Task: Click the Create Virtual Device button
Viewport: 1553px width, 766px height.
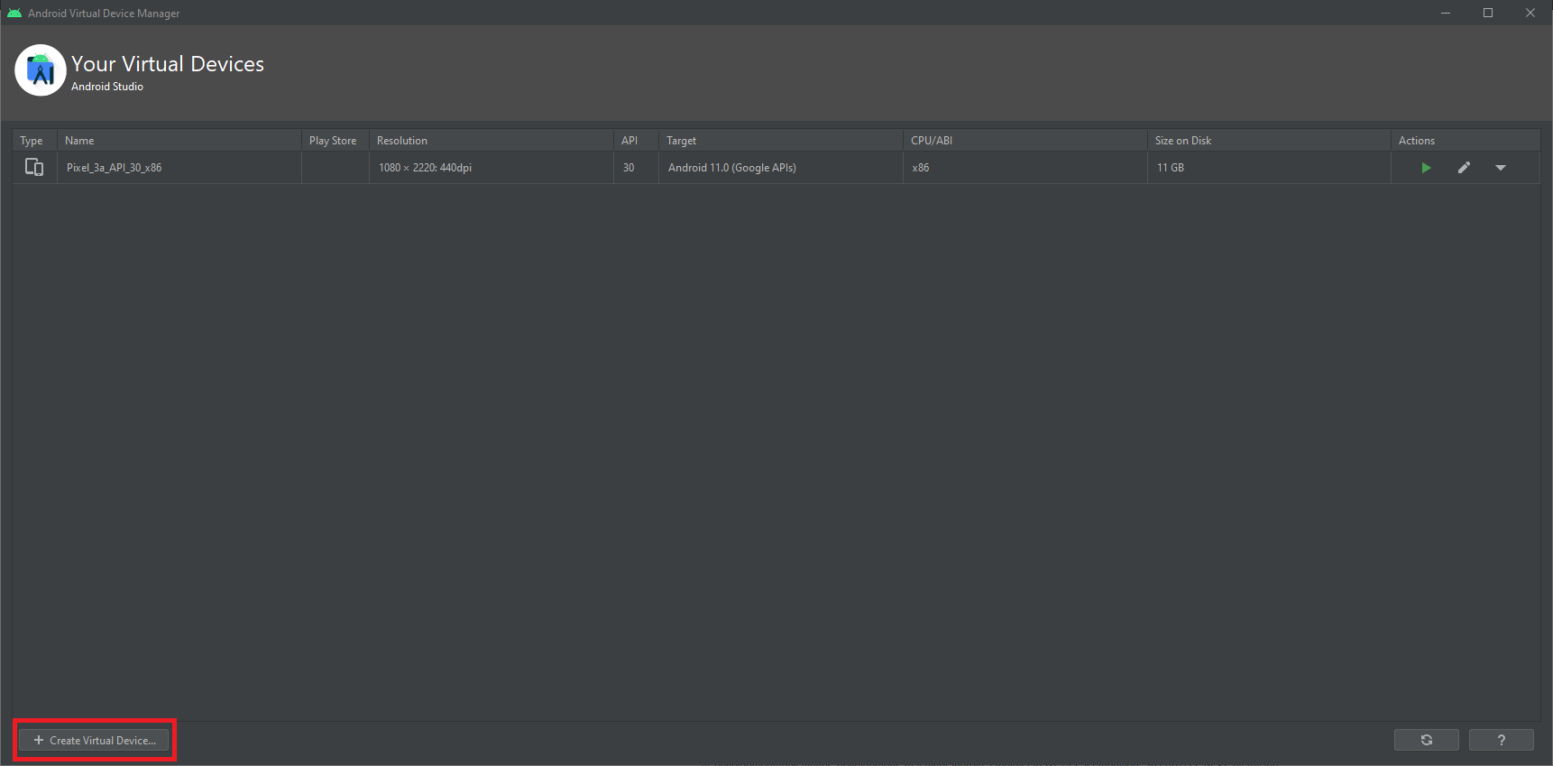Action: (94, 741)
